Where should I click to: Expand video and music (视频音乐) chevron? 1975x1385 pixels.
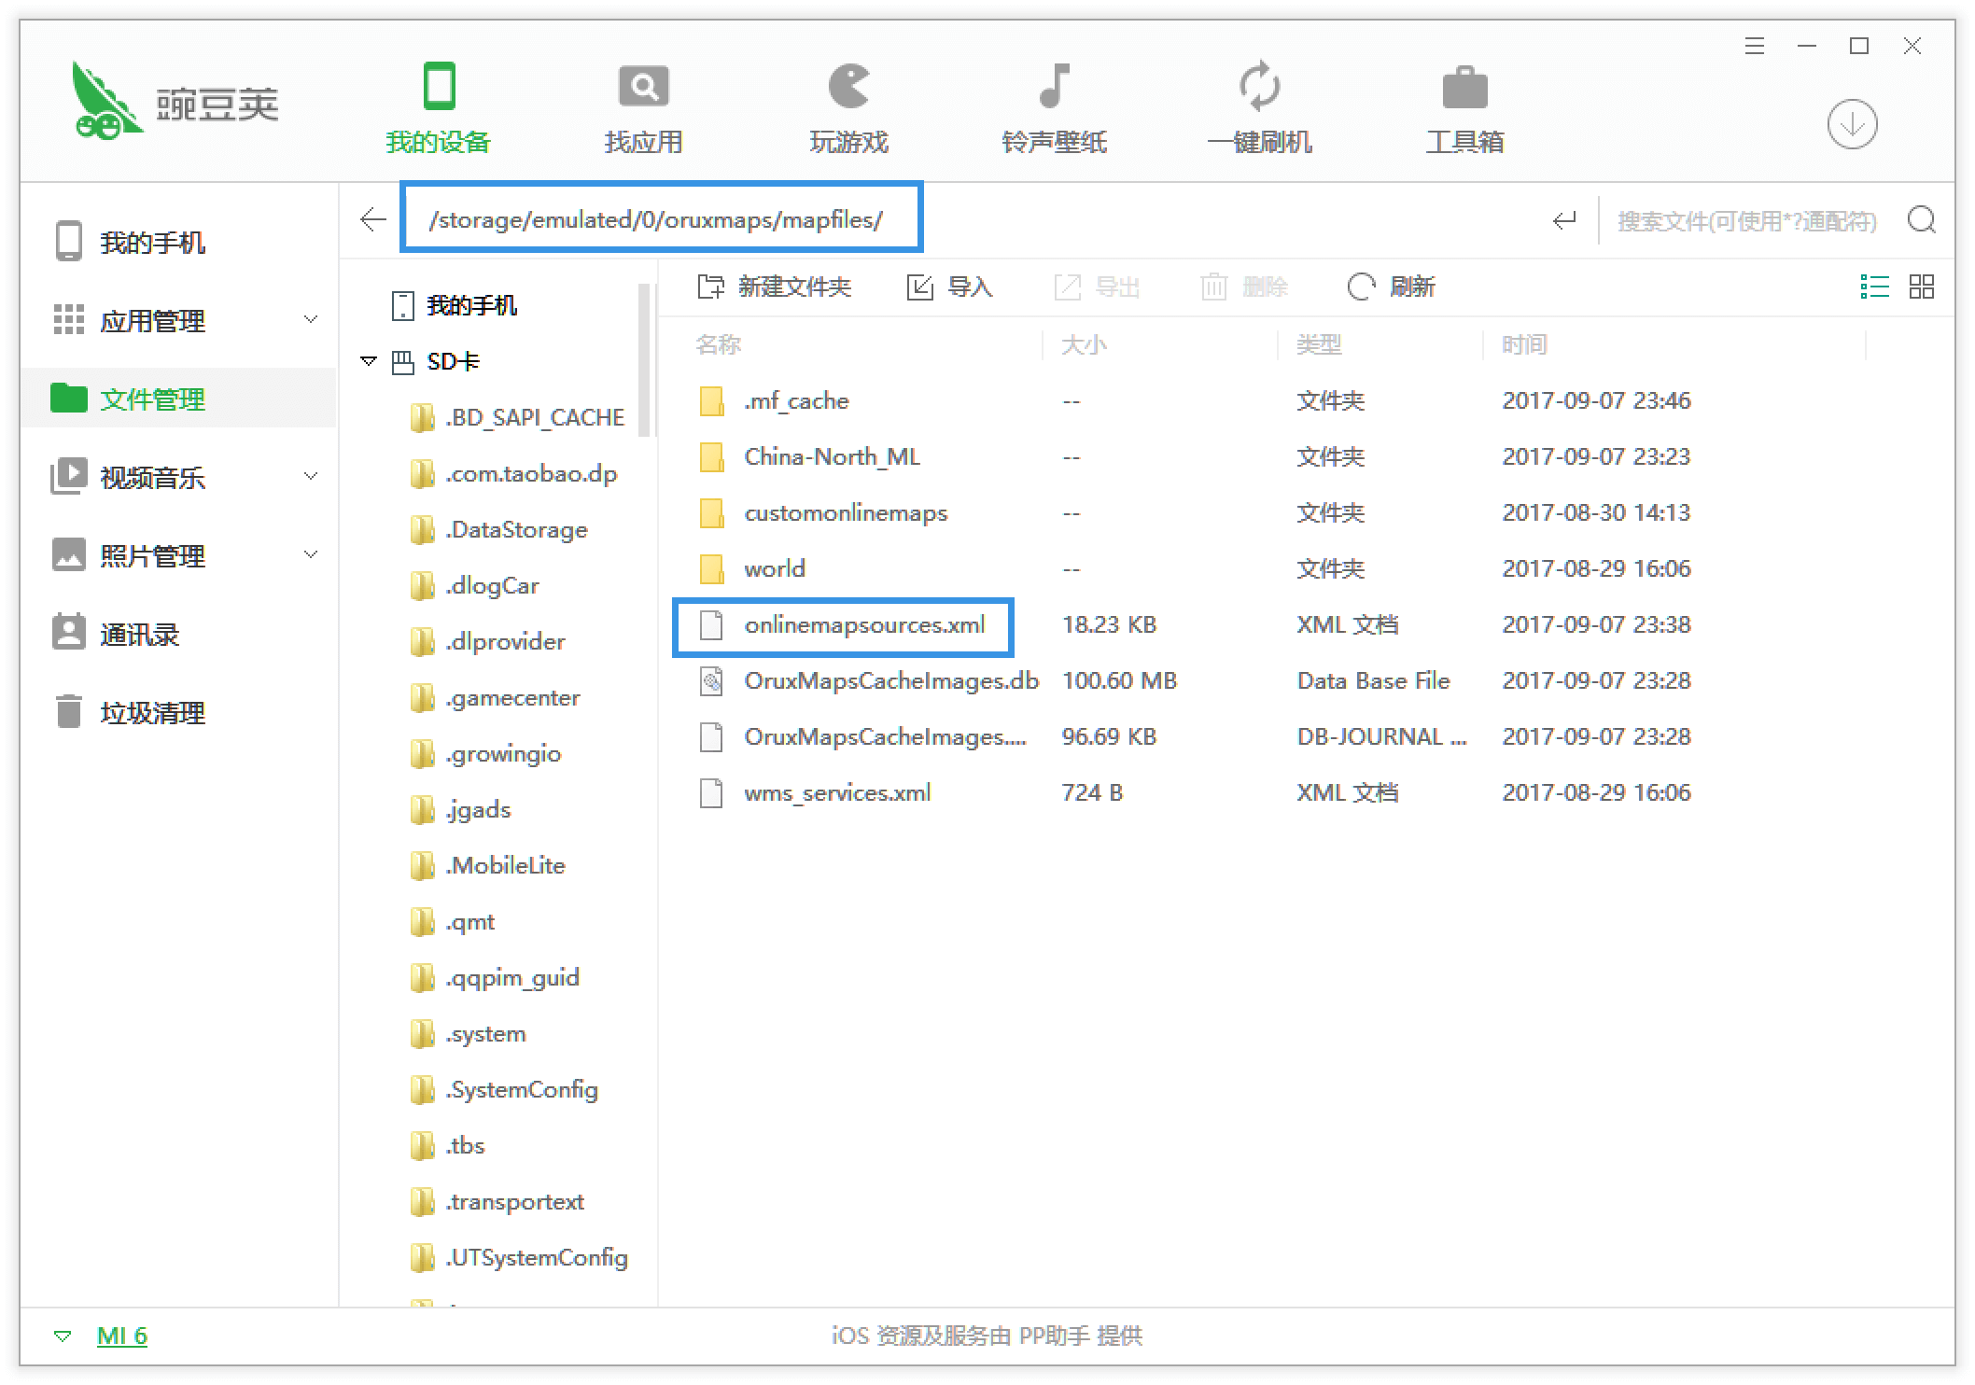point(311,477)
